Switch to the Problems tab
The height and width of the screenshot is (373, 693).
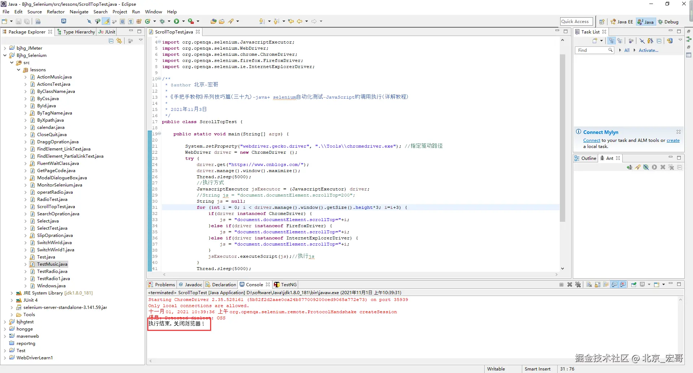[x=162, y=285]
